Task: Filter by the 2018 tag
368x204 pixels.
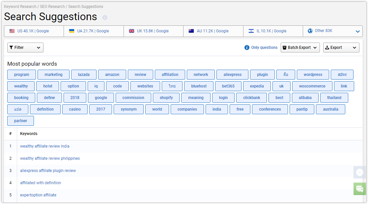Action: [x=75, y=97]
